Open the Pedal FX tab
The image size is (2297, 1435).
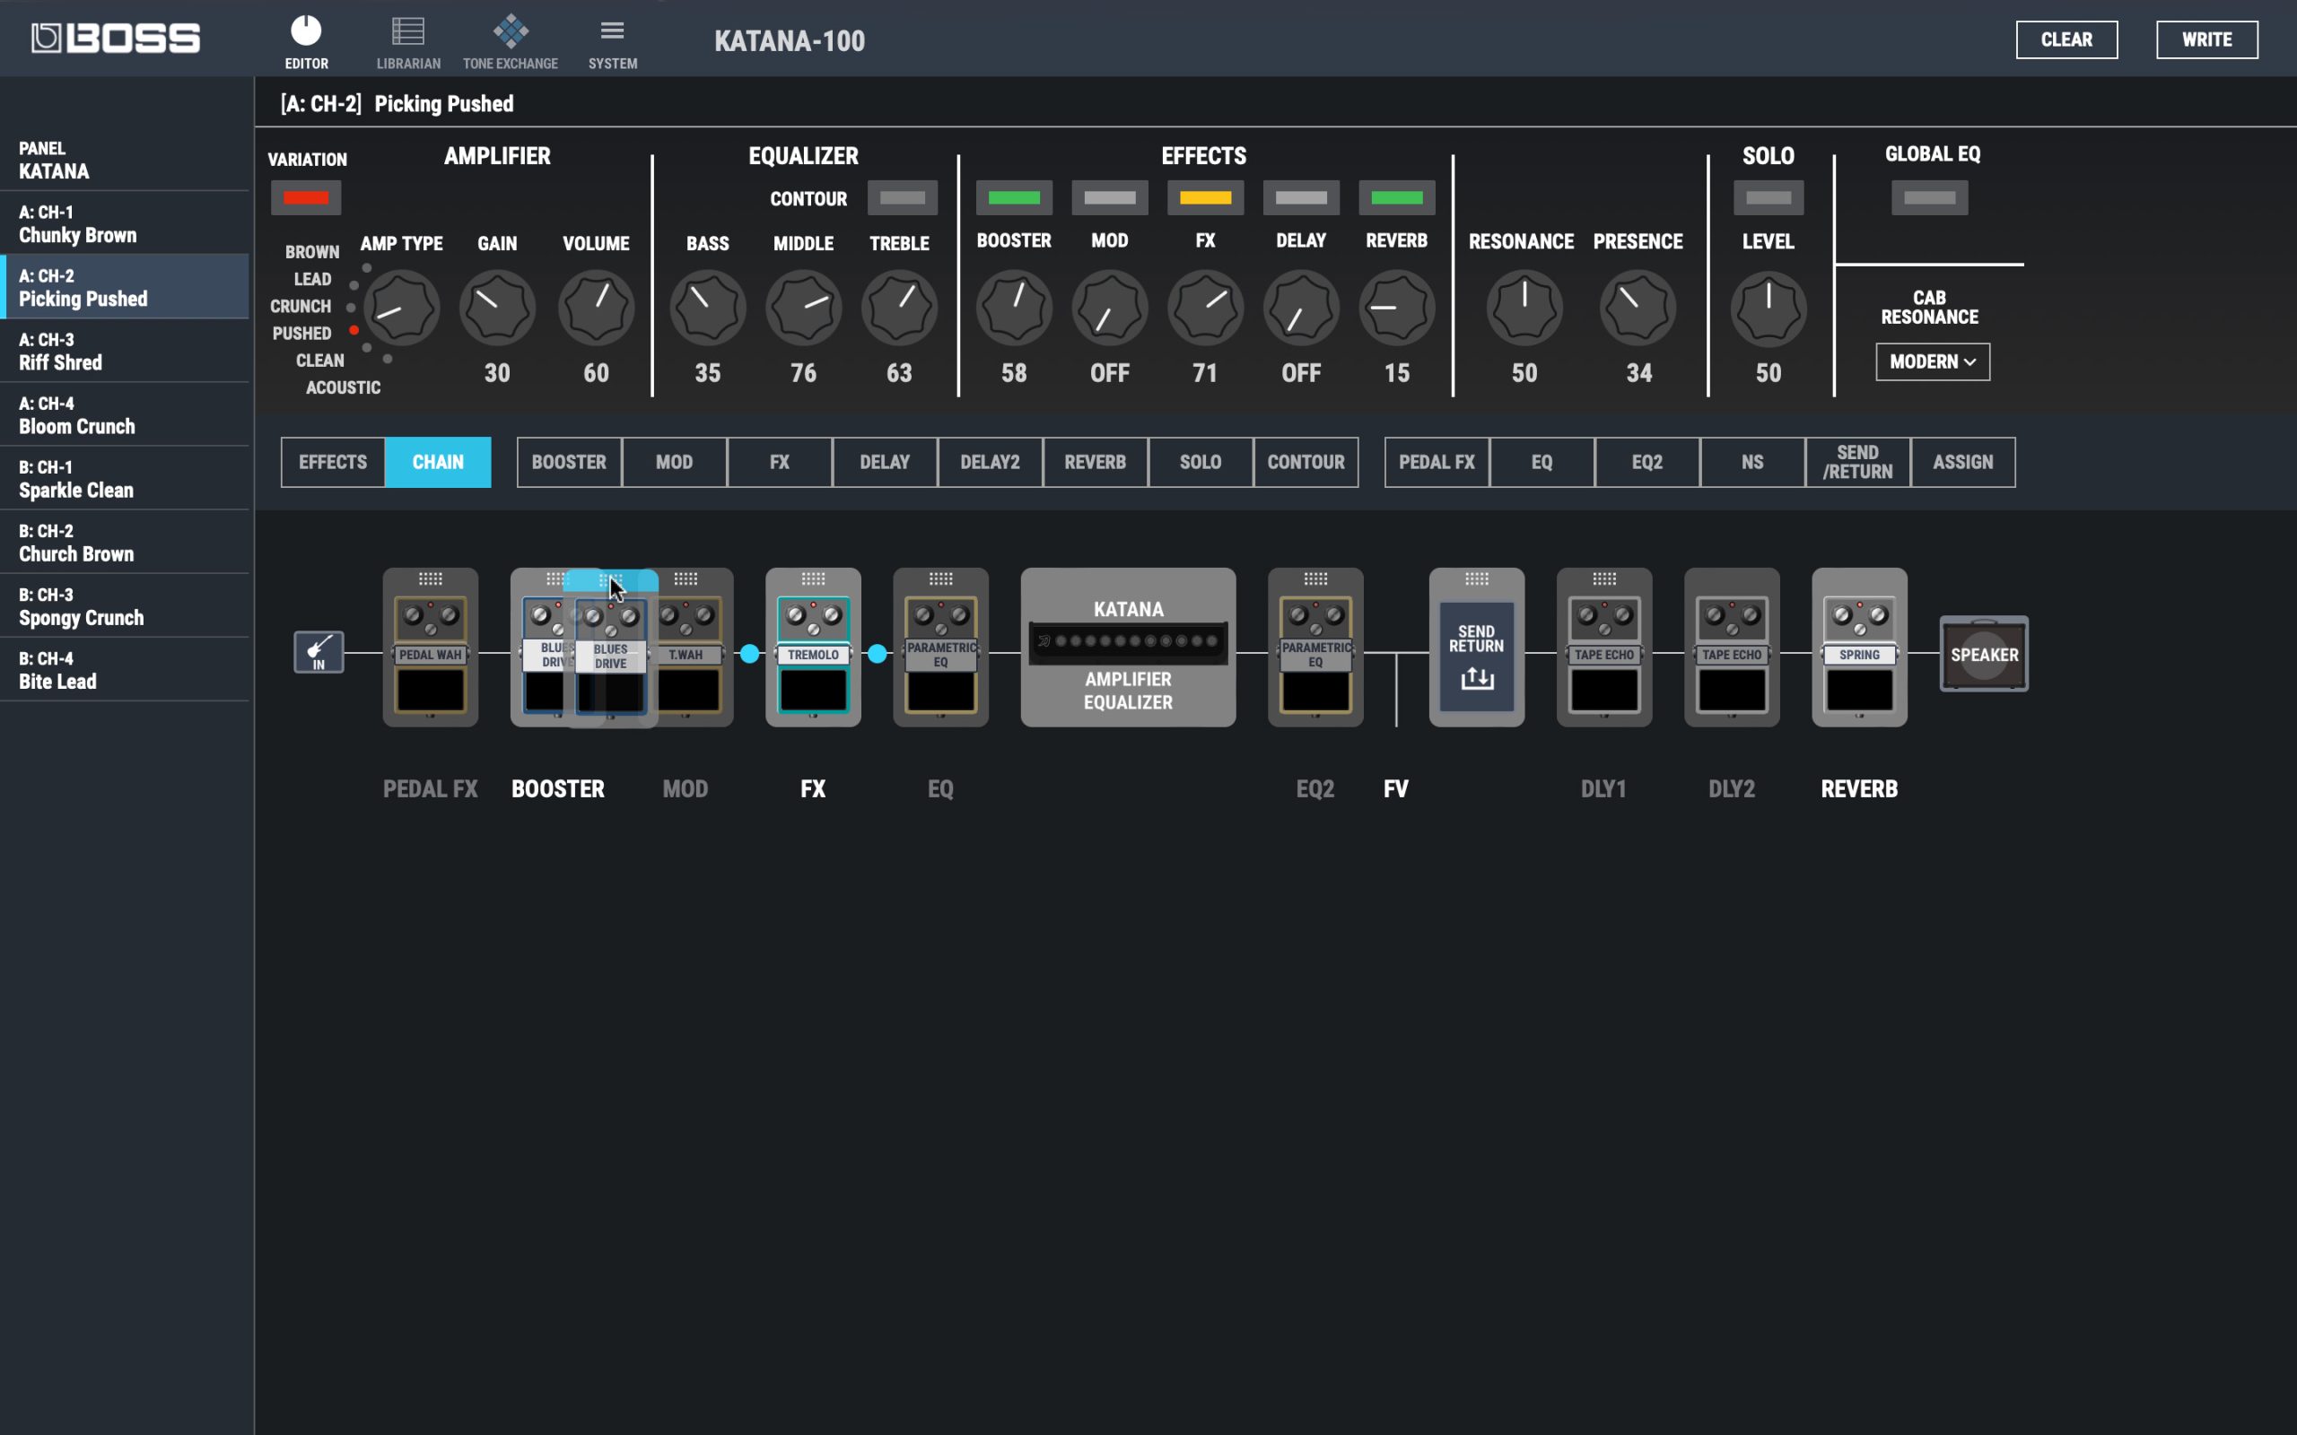click(1437, 462)
